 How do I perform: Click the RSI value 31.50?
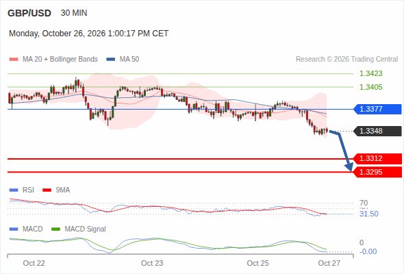tap(369, 214)
